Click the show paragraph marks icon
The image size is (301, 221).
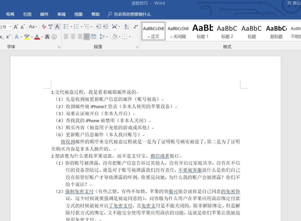pyautogui.click(x=135, y=27)
